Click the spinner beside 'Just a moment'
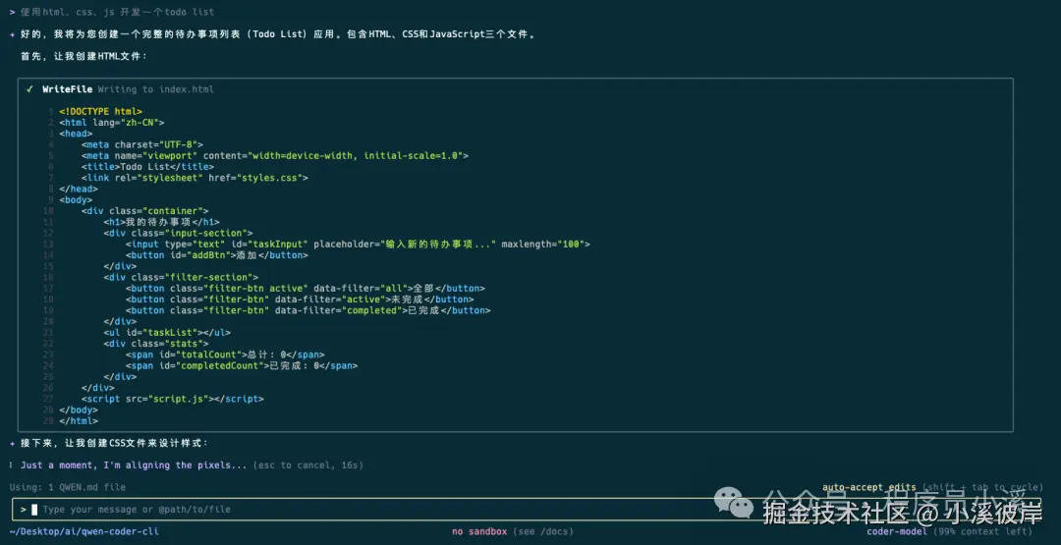This screenshot has height=545, width=1061. point(13,465)
